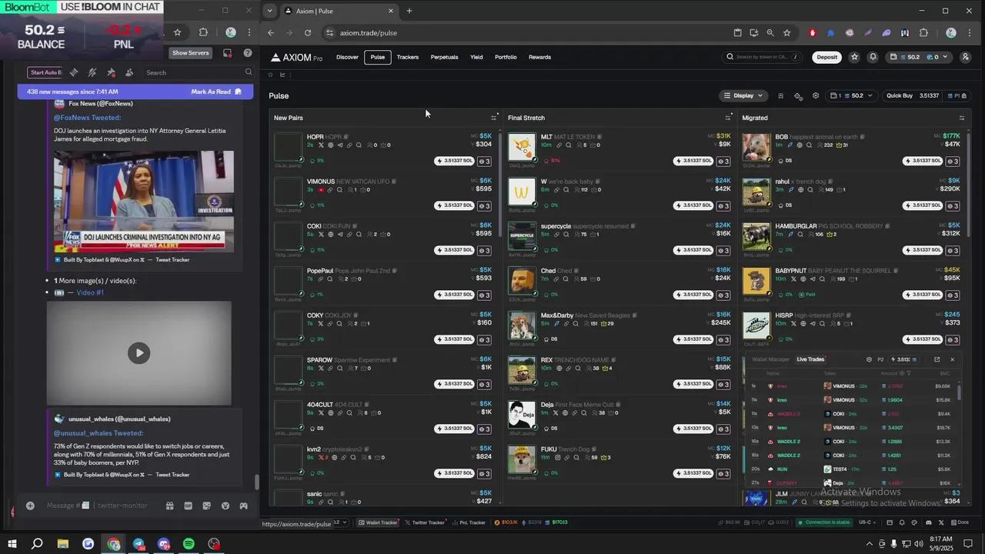985x554 pixels.
Task: Pop out the Live Trades panel
Action: 937,359
